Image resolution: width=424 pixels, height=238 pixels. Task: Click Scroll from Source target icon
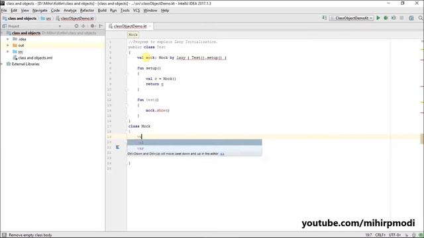pyautogui.click(x=77, y=26)
